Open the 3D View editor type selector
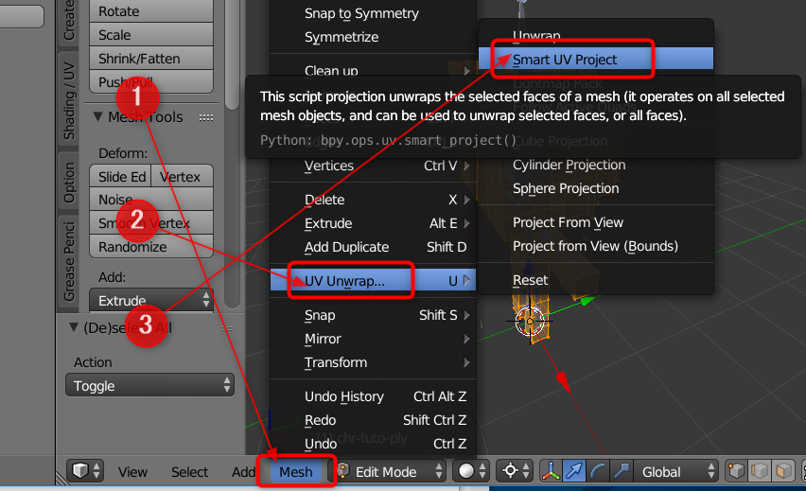806x491 pixels. click(x=86, y=470)
